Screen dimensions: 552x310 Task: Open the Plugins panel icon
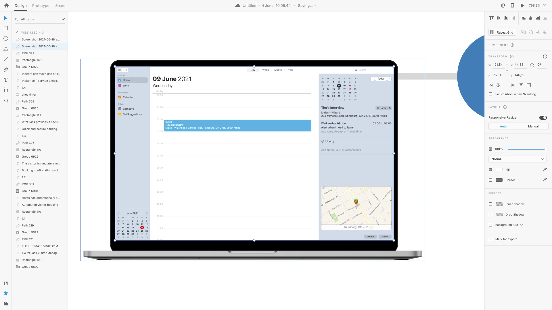6,304
